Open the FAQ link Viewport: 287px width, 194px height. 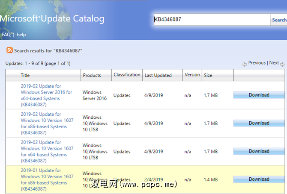(6, 35)
